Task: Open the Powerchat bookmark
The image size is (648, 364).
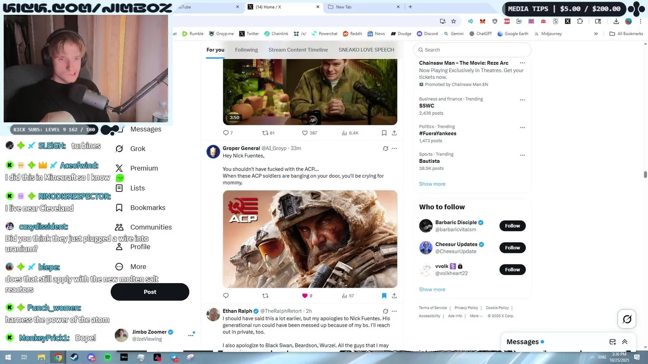Action: [x=324, y=34]
